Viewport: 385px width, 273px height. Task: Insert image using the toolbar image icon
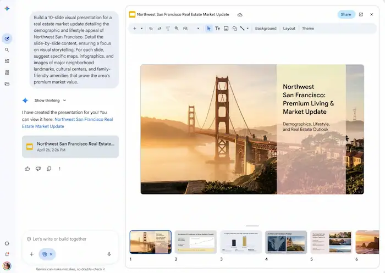point(226,29)
